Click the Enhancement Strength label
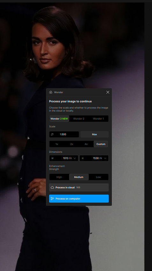152x271 pixels. (57, 168)
